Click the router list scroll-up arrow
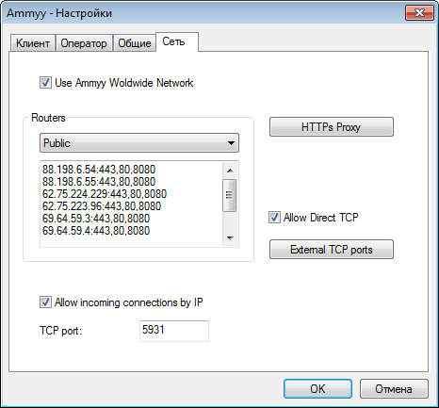This screenshot has width=439, height=408. pyautogui.click(x=230, y=171)
